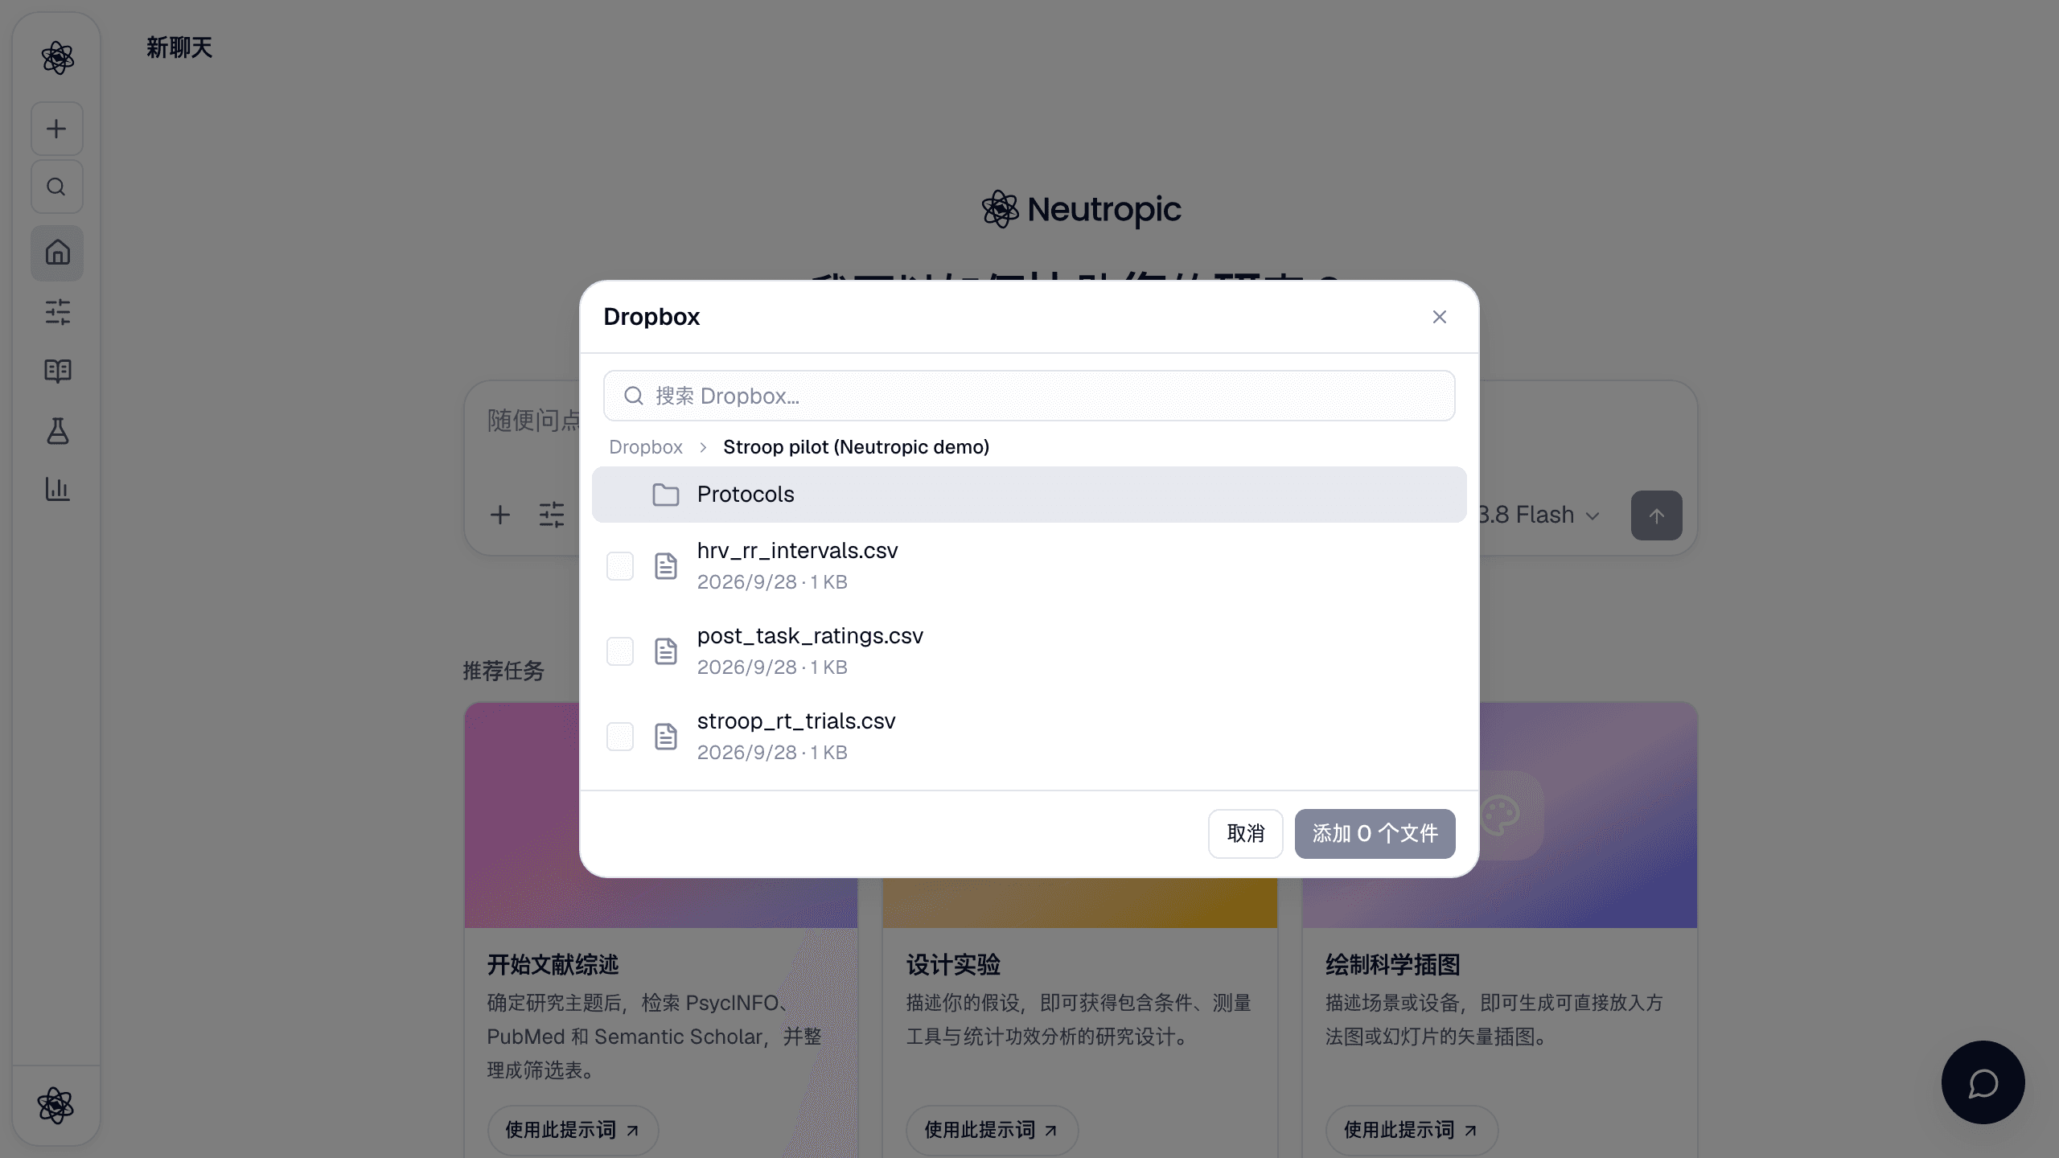Click the file icon for hrv_rr_intervals.csv
The image size is (2059, 1158).
click(666, 566)
